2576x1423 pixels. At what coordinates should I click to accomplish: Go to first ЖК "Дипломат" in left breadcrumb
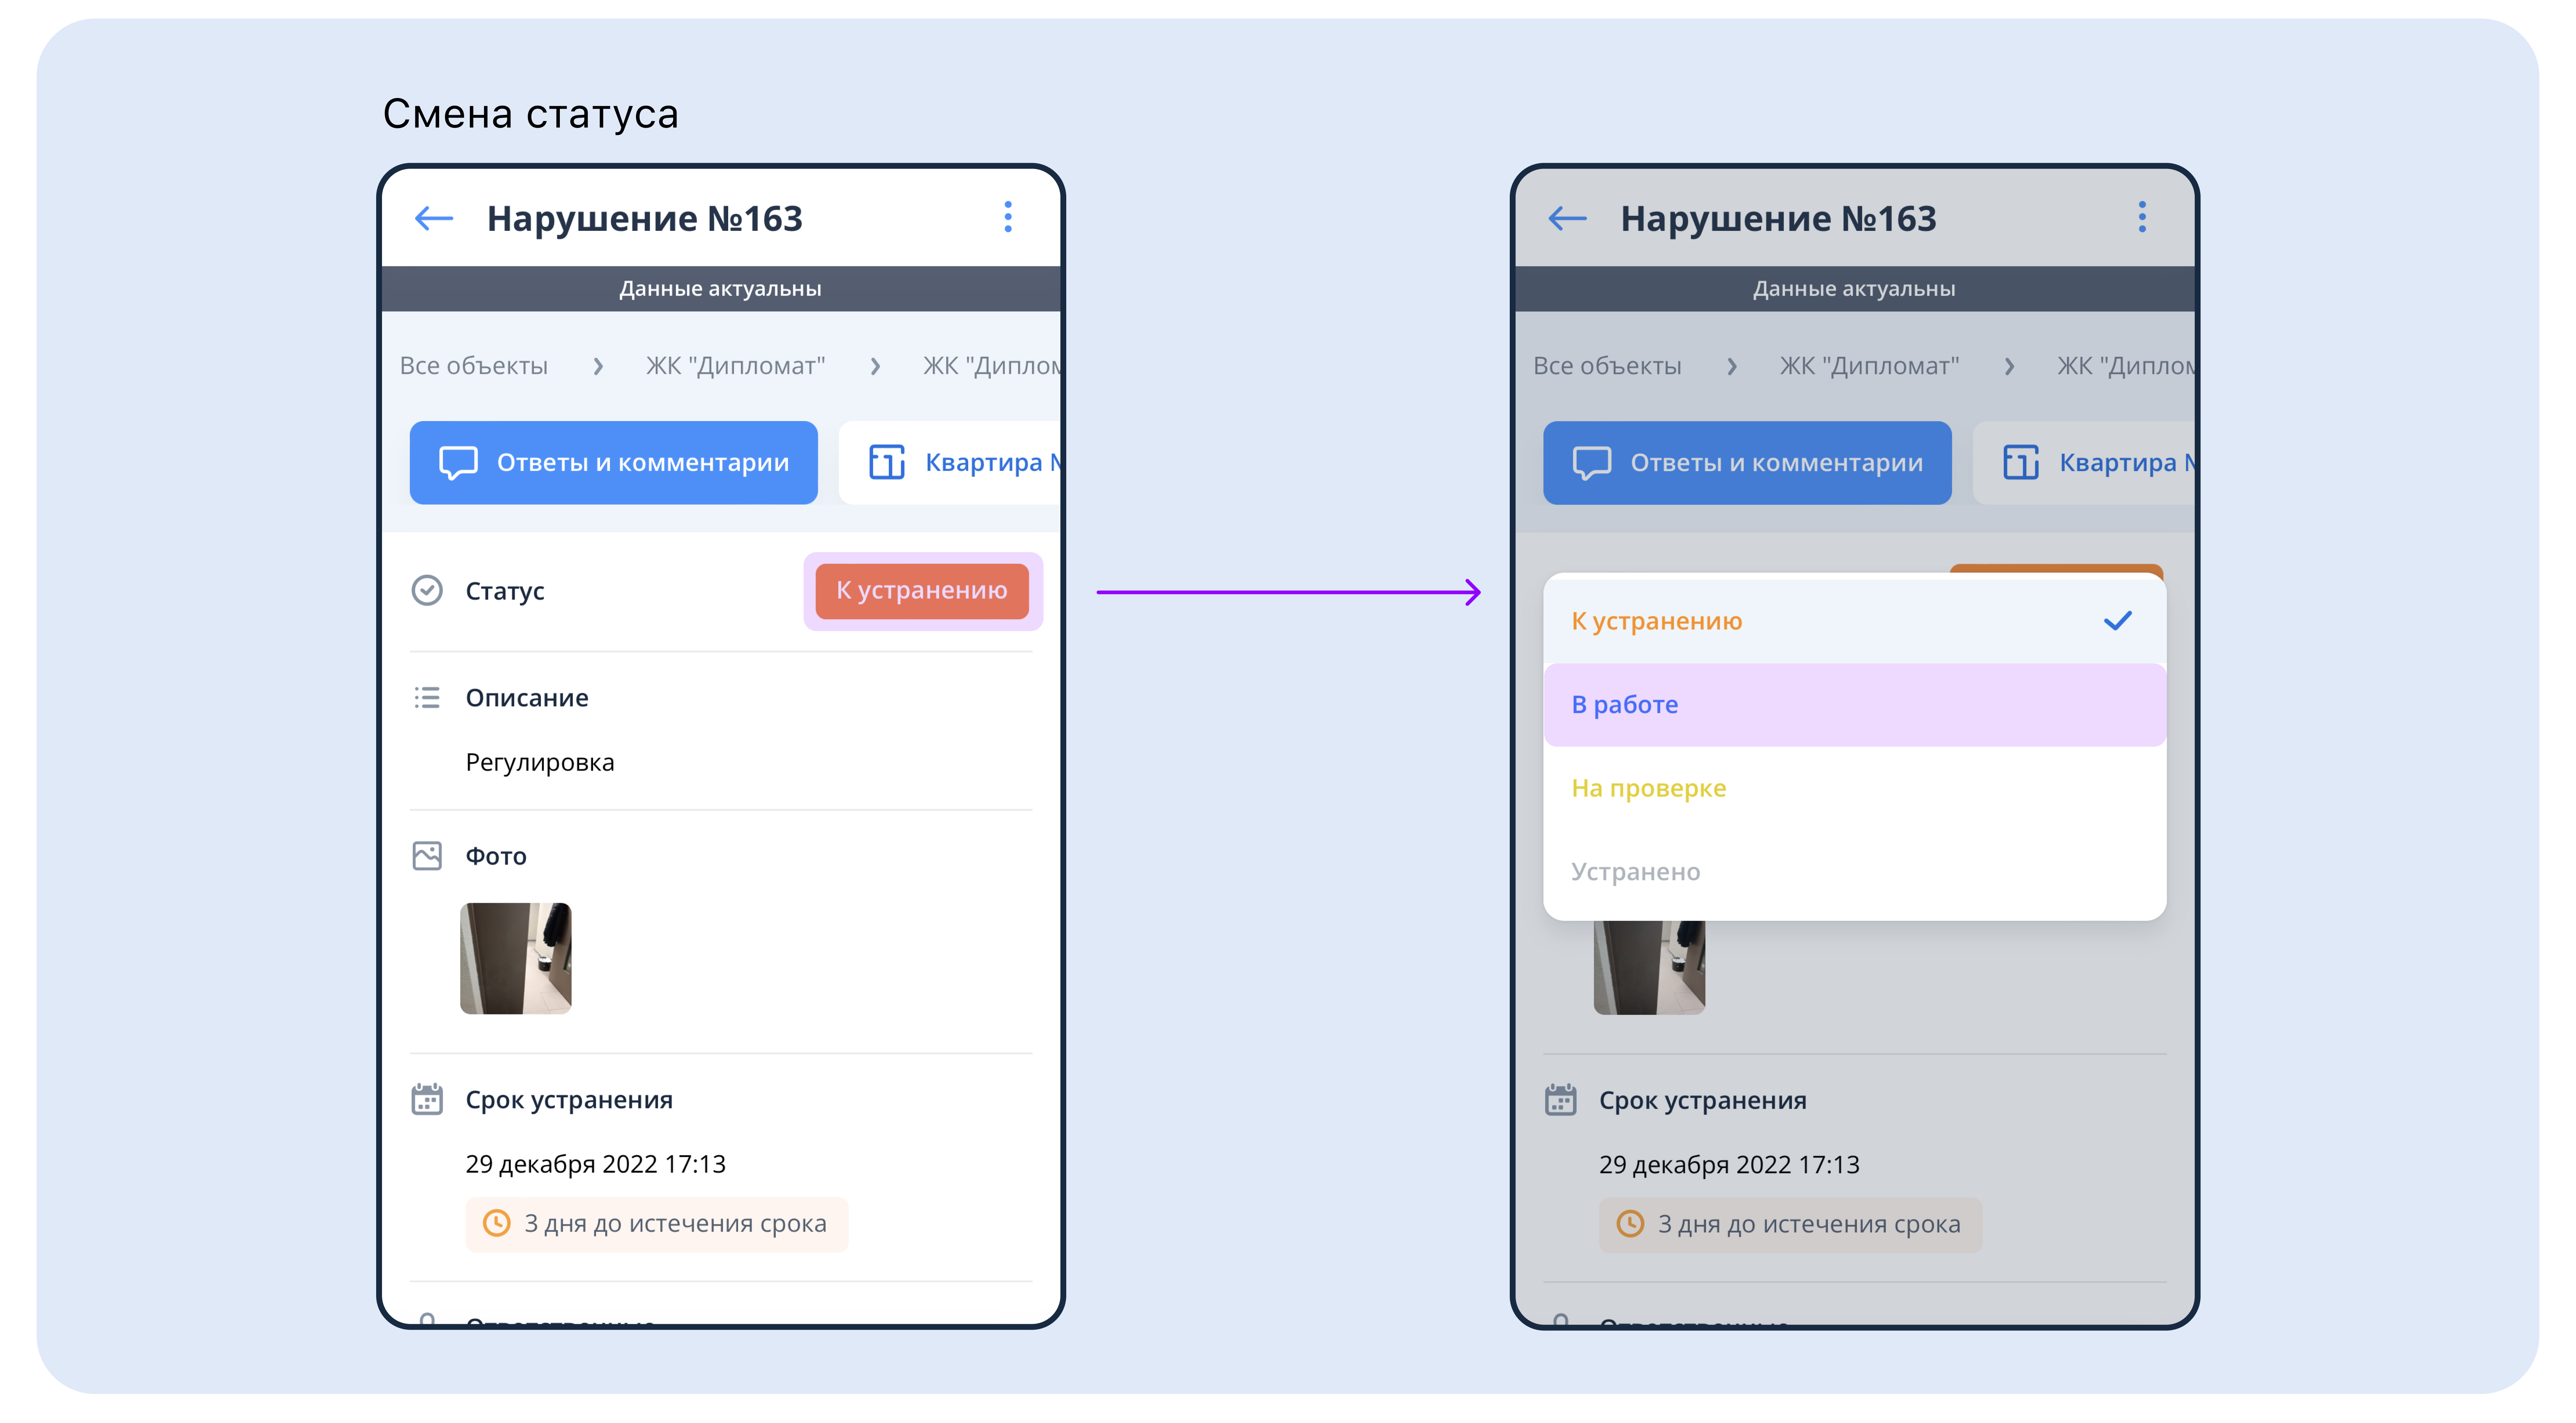pos(735,366)
